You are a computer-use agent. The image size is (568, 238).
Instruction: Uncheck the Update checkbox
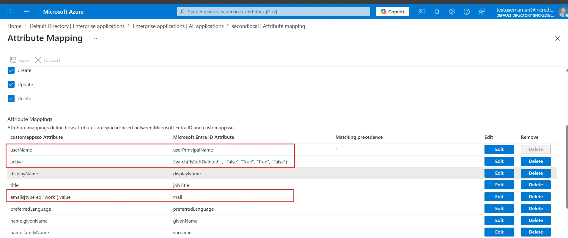pyautogui.click(x=11, y=84)
